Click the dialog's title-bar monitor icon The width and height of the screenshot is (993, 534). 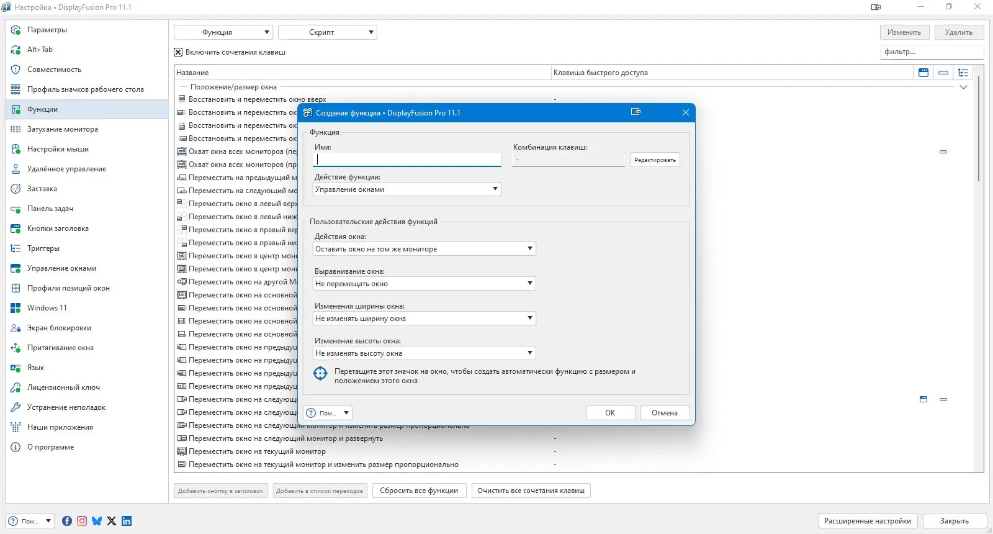pyautogui.click(x=636, y=112)
